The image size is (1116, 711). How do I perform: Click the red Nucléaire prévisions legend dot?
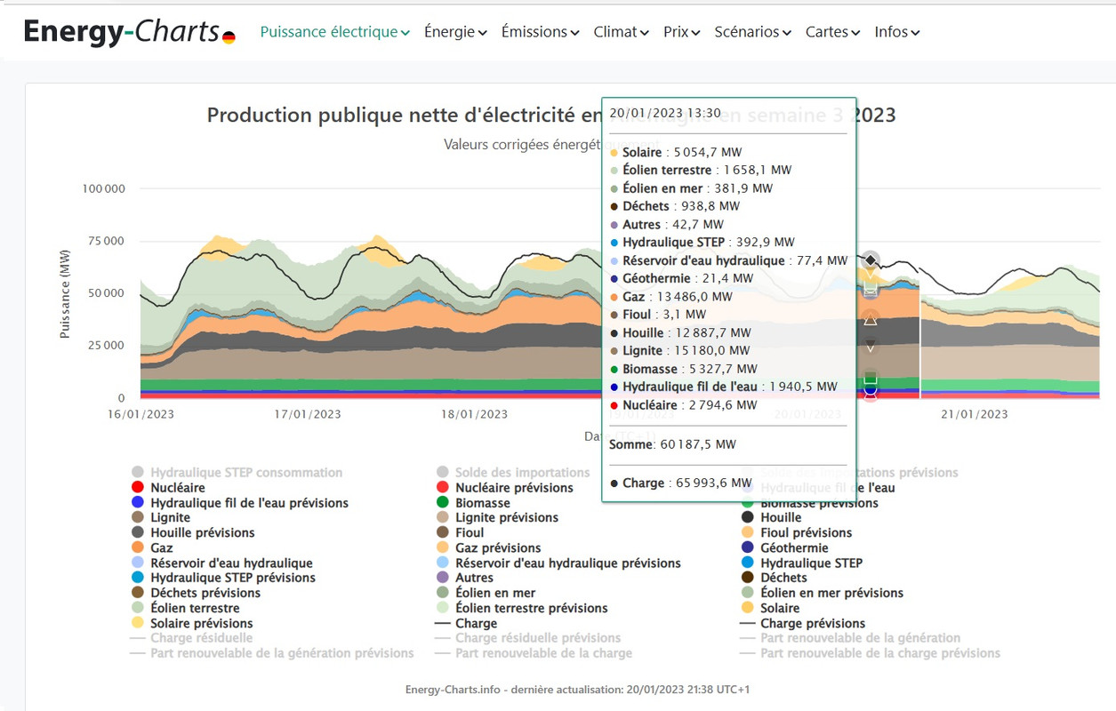tap(443, 488)
